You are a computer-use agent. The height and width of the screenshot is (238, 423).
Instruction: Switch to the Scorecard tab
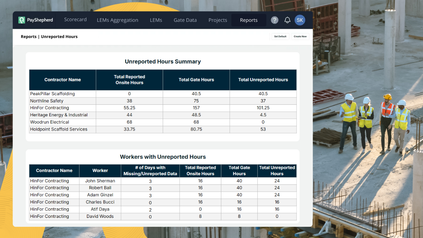coord(75,20)
